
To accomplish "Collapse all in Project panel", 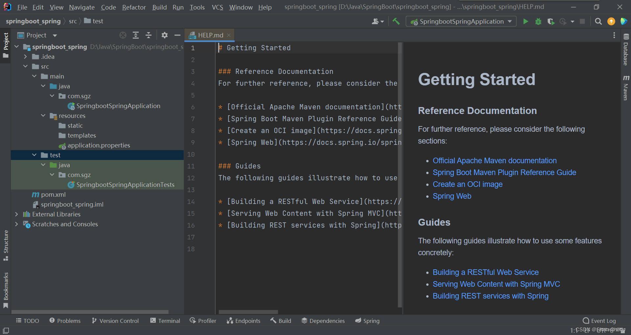I will point(149,35).
